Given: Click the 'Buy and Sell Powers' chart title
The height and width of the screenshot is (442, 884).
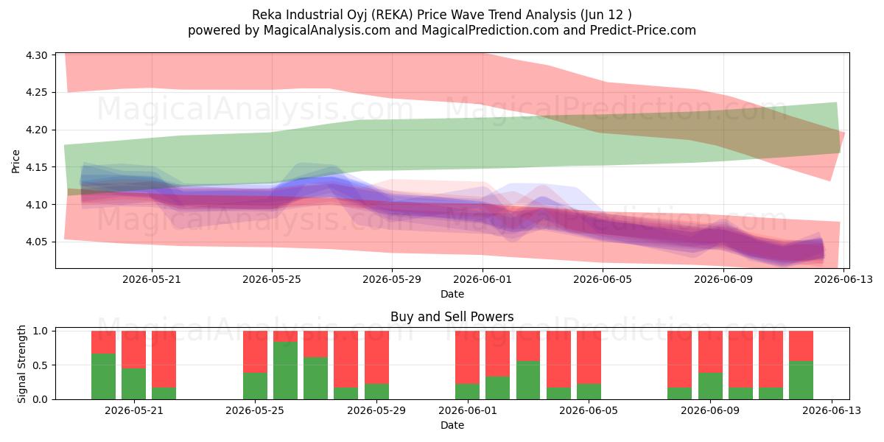Looking at the screenshot, I should (x=452, y=317).
